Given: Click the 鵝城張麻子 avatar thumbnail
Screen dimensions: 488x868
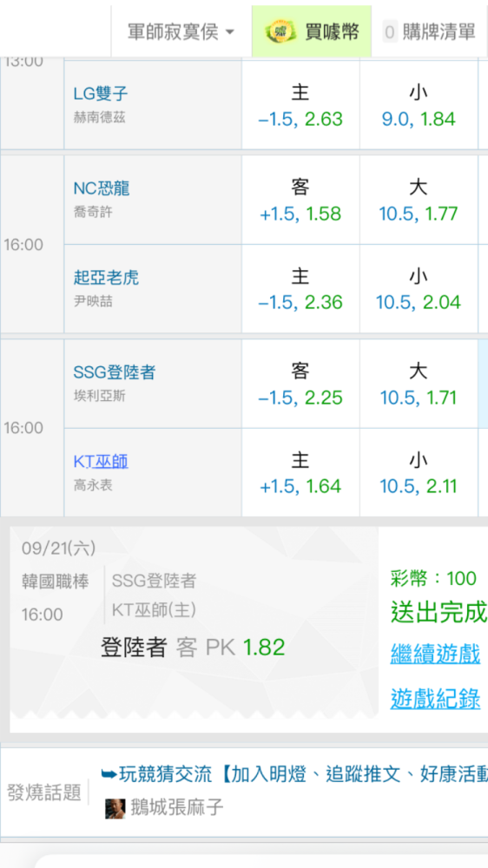Looking at the screenshot, I should (x=115, y=809).
